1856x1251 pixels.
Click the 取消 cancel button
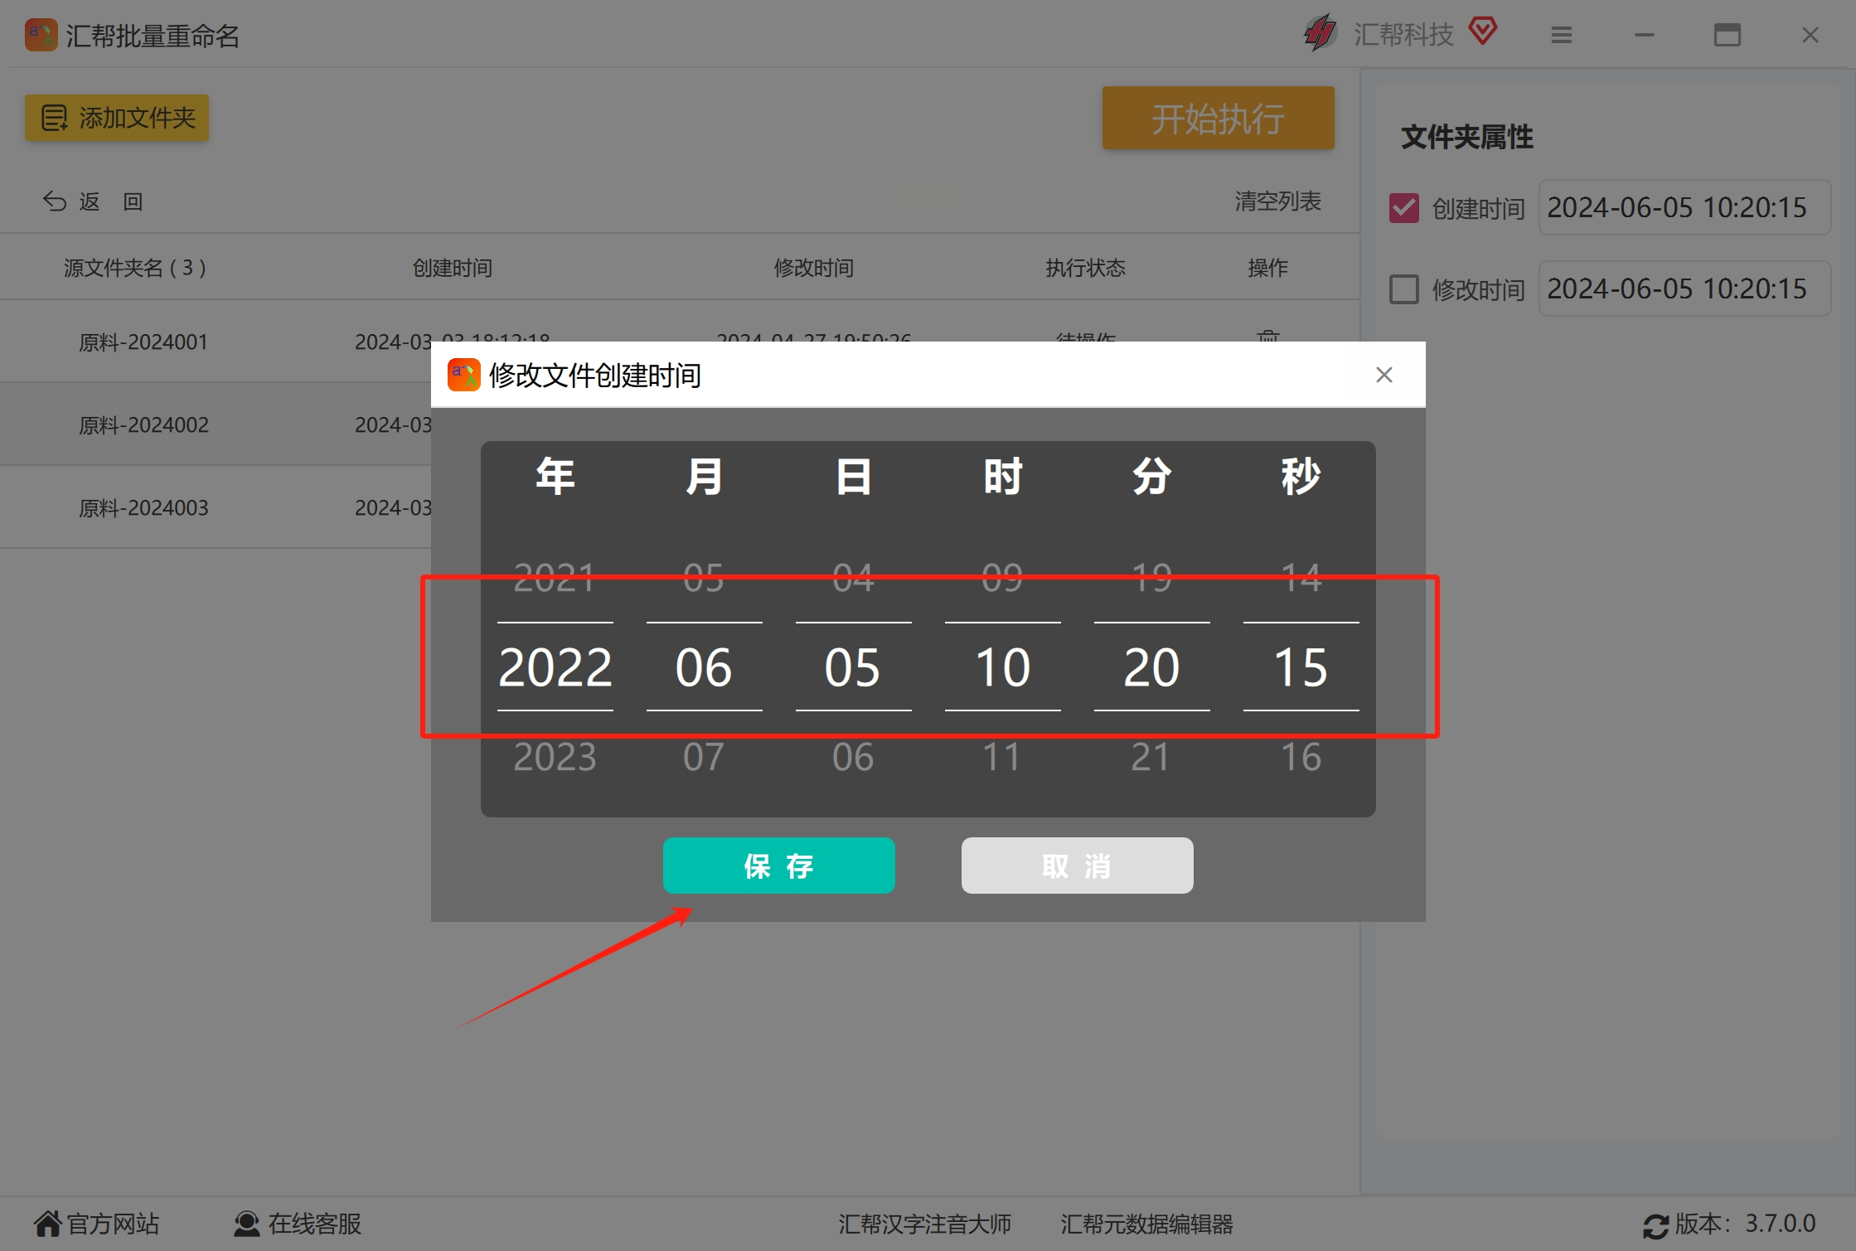pyautogui.click(x=1077, y=866)
